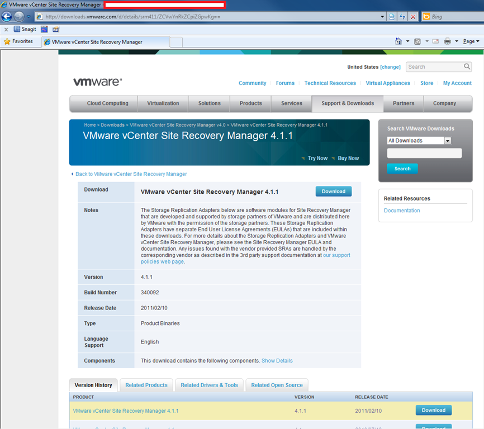The image size is (484, 429).
Task: Click the blue Search button in downloads panel
Action: pyautogui.click(x=402, y=169)
